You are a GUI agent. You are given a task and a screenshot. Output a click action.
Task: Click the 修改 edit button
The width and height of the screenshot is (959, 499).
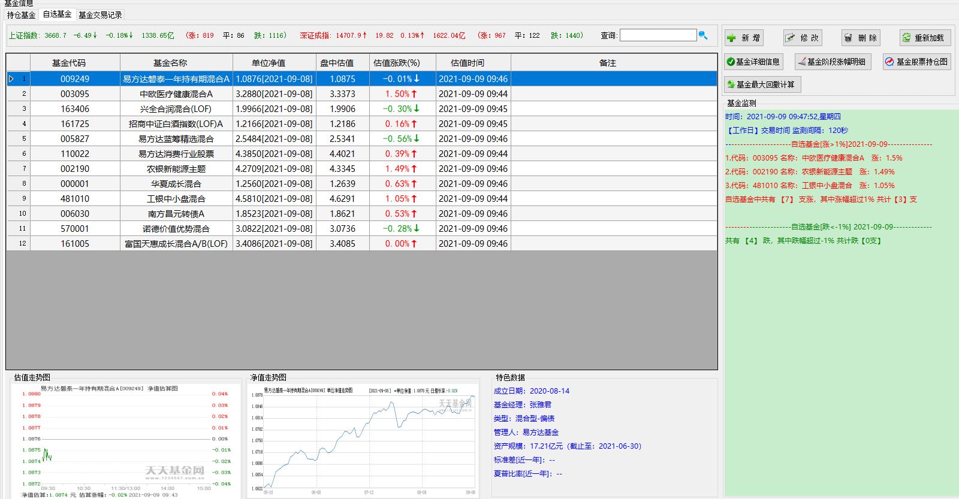pyautogui.click(x=803, y=38)
